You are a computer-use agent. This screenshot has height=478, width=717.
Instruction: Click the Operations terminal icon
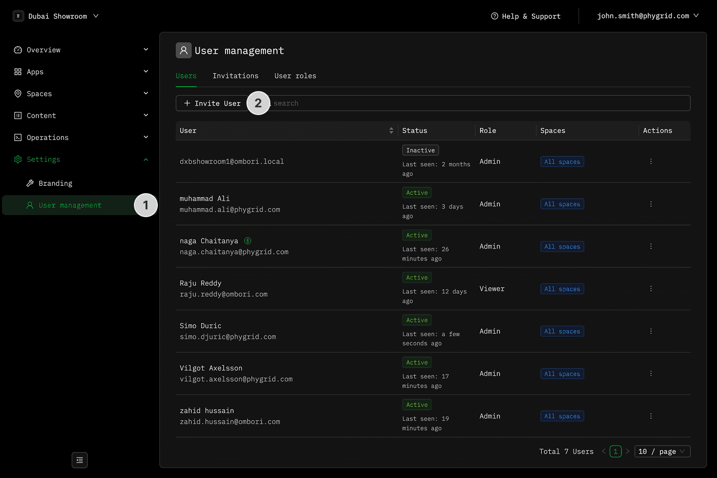click(x=18, y=137)
